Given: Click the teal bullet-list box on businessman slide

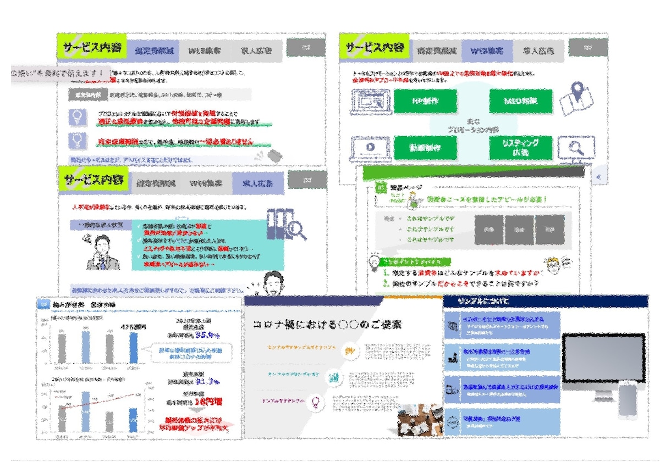Looking at the screenshot, I should pyautogui.click(x=207, y=246).
